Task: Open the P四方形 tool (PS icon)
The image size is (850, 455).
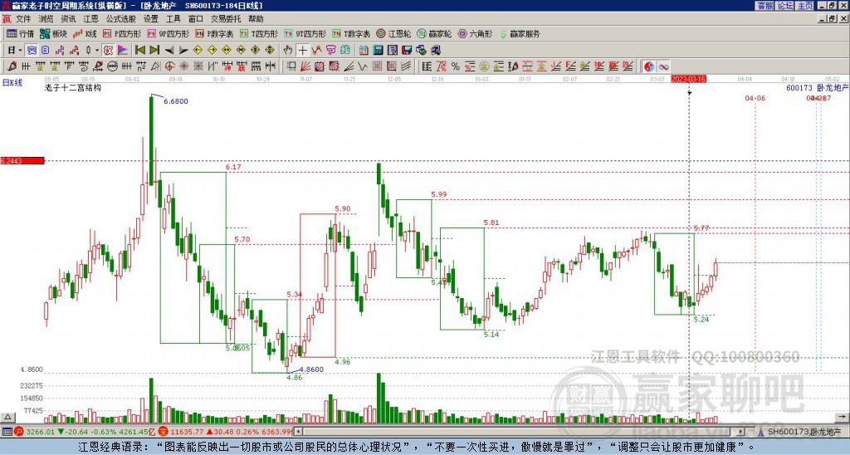Action: click(x=122, y=33)
